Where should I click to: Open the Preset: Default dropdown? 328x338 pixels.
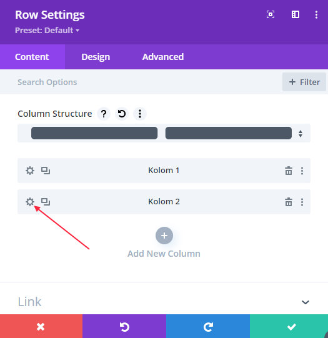47,31
